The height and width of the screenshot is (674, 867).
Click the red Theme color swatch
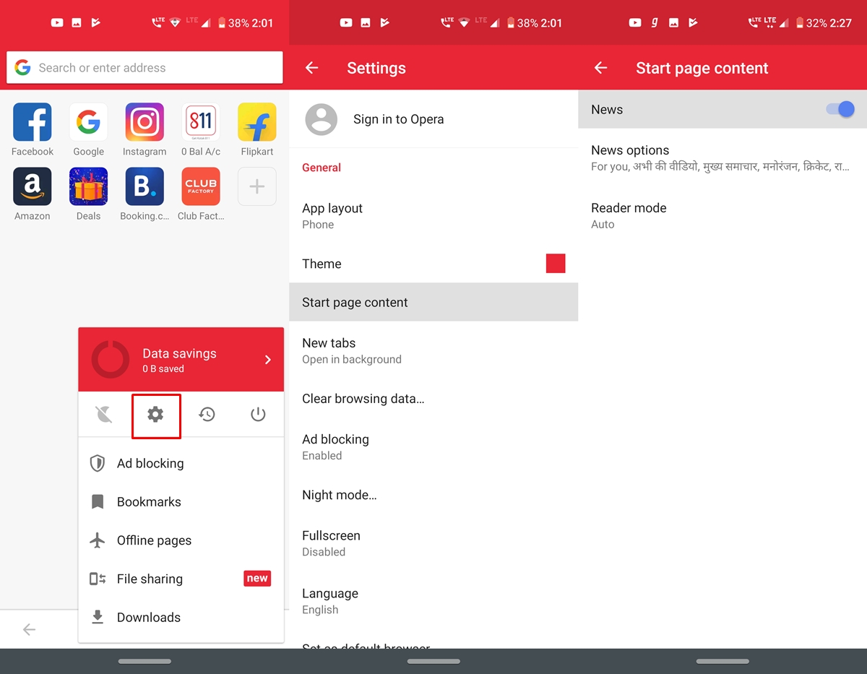pos(556,264)
